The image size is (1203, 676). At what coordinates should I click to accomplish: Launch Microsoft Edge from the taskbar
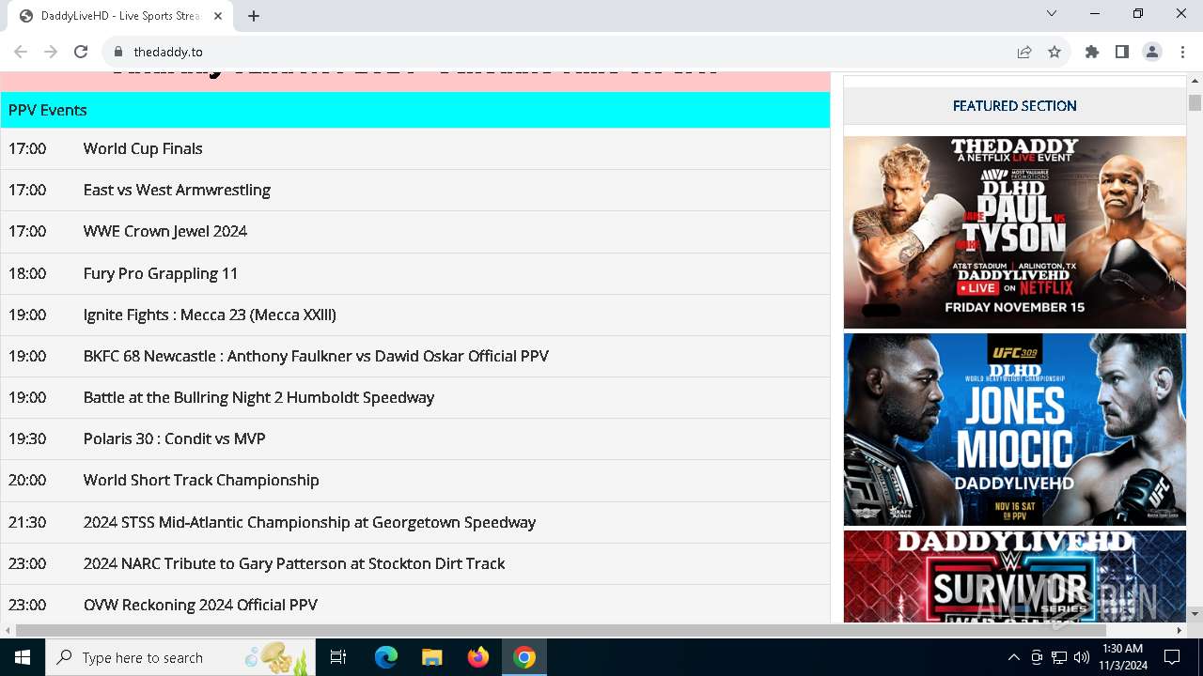pos(386,657)
